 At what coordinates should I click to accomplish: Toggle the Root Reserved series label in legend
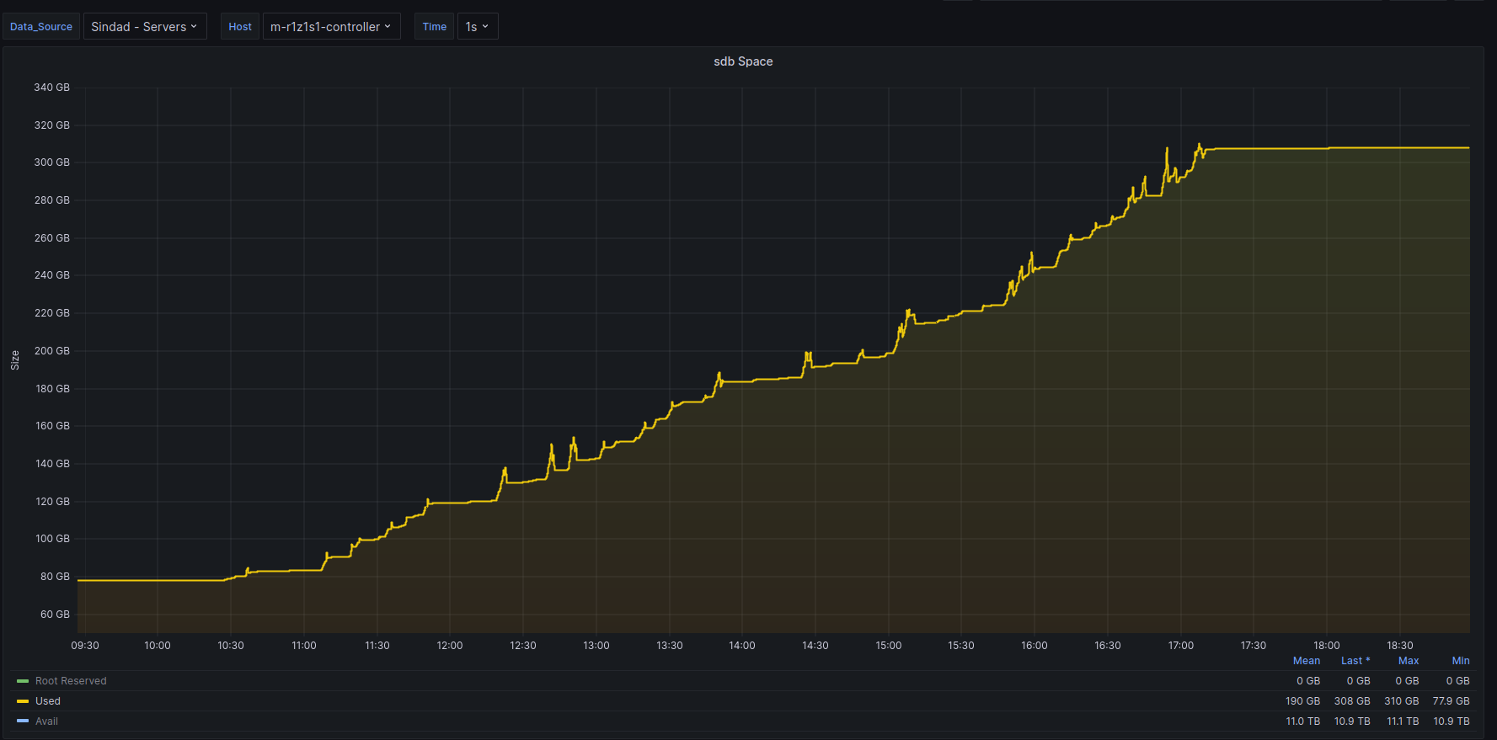pyautogui.click(x=71, y=681)
